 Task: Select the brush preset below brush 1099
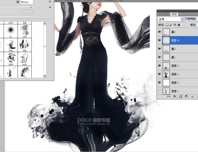pos(11,72)
